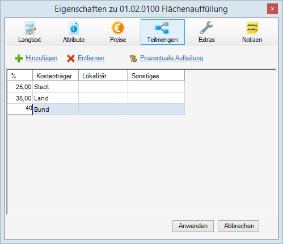This screenshot has height=244, width=283.
Task: Click the percent symbol icon
Action: 133,58
